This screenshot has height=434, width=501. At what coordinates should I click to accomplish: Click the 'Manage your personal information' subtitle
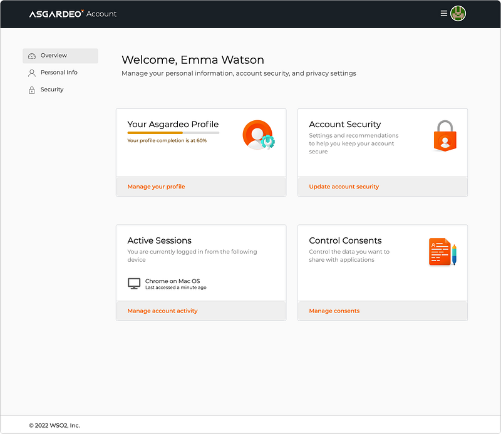point(239,73)
